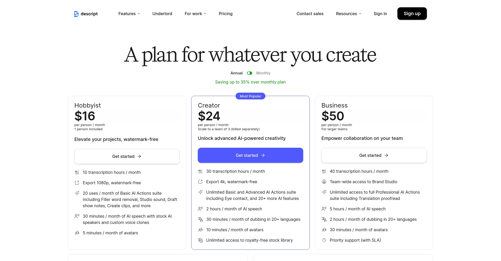Screen dimensions: 501x261
Task: Click the AI speech icon in Business plan
Action: [x=324, y=209]
